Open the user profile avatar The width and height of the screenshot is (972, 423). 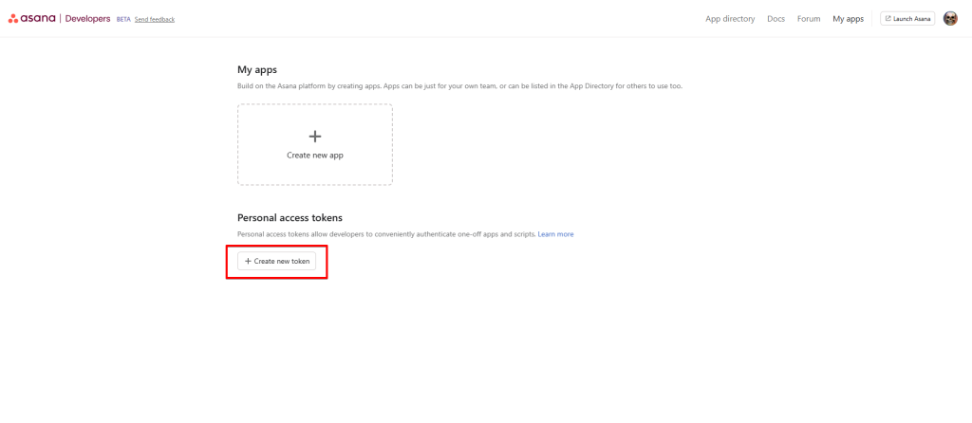[950, 19]
